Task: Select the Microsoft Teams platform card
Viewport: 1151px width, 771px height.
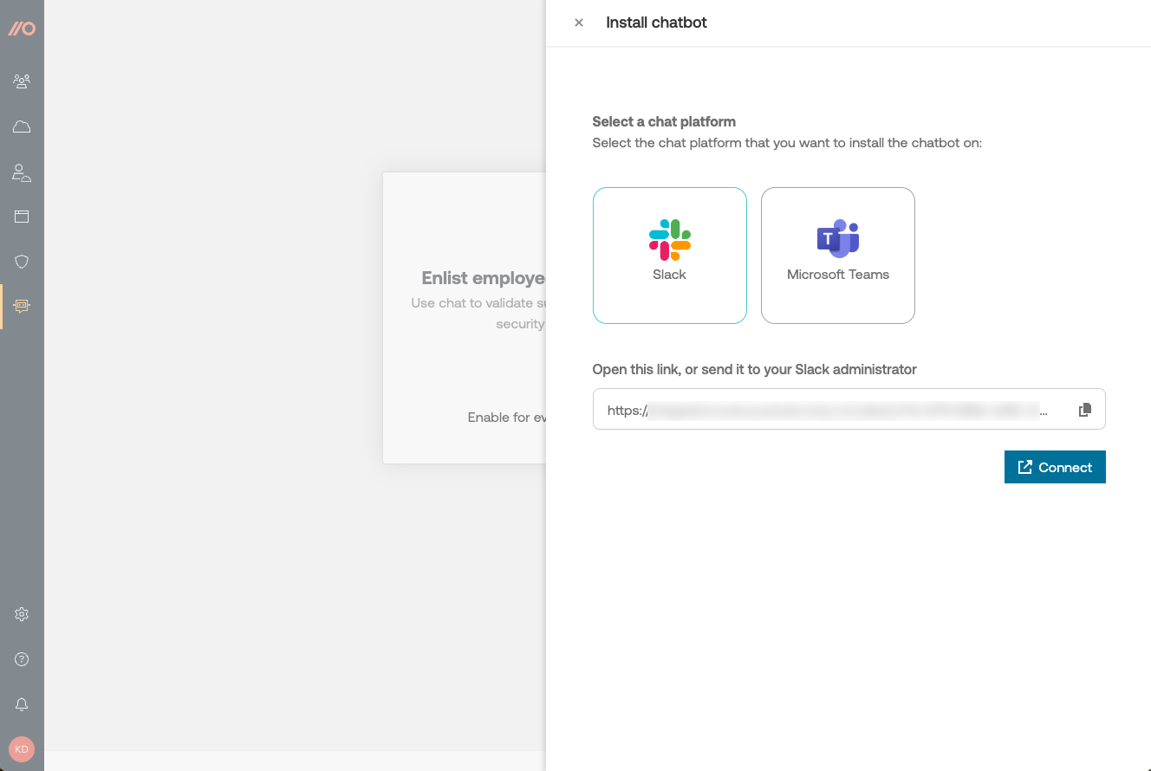Action: tap(838, 256)
